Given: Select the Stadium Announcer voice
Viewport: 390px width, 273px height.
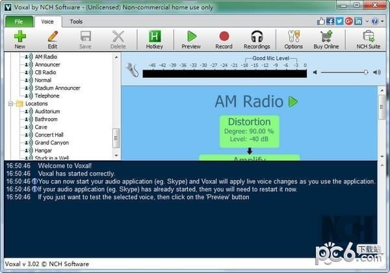Looking at the screenshot, I should 57,88.
